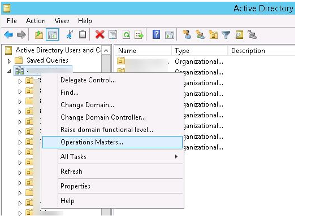Expand the Saved Queries tree node

coord(9,61)
